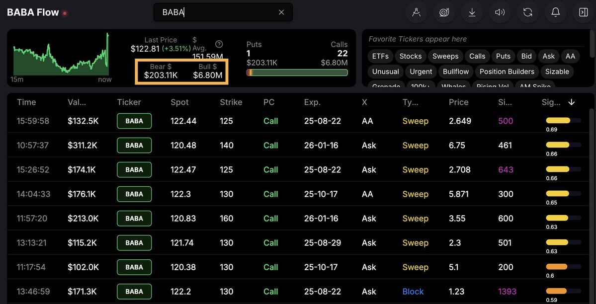Screen dimensions: 596x304
Task: Sort by the Value column header
Action: pos(77,102)
